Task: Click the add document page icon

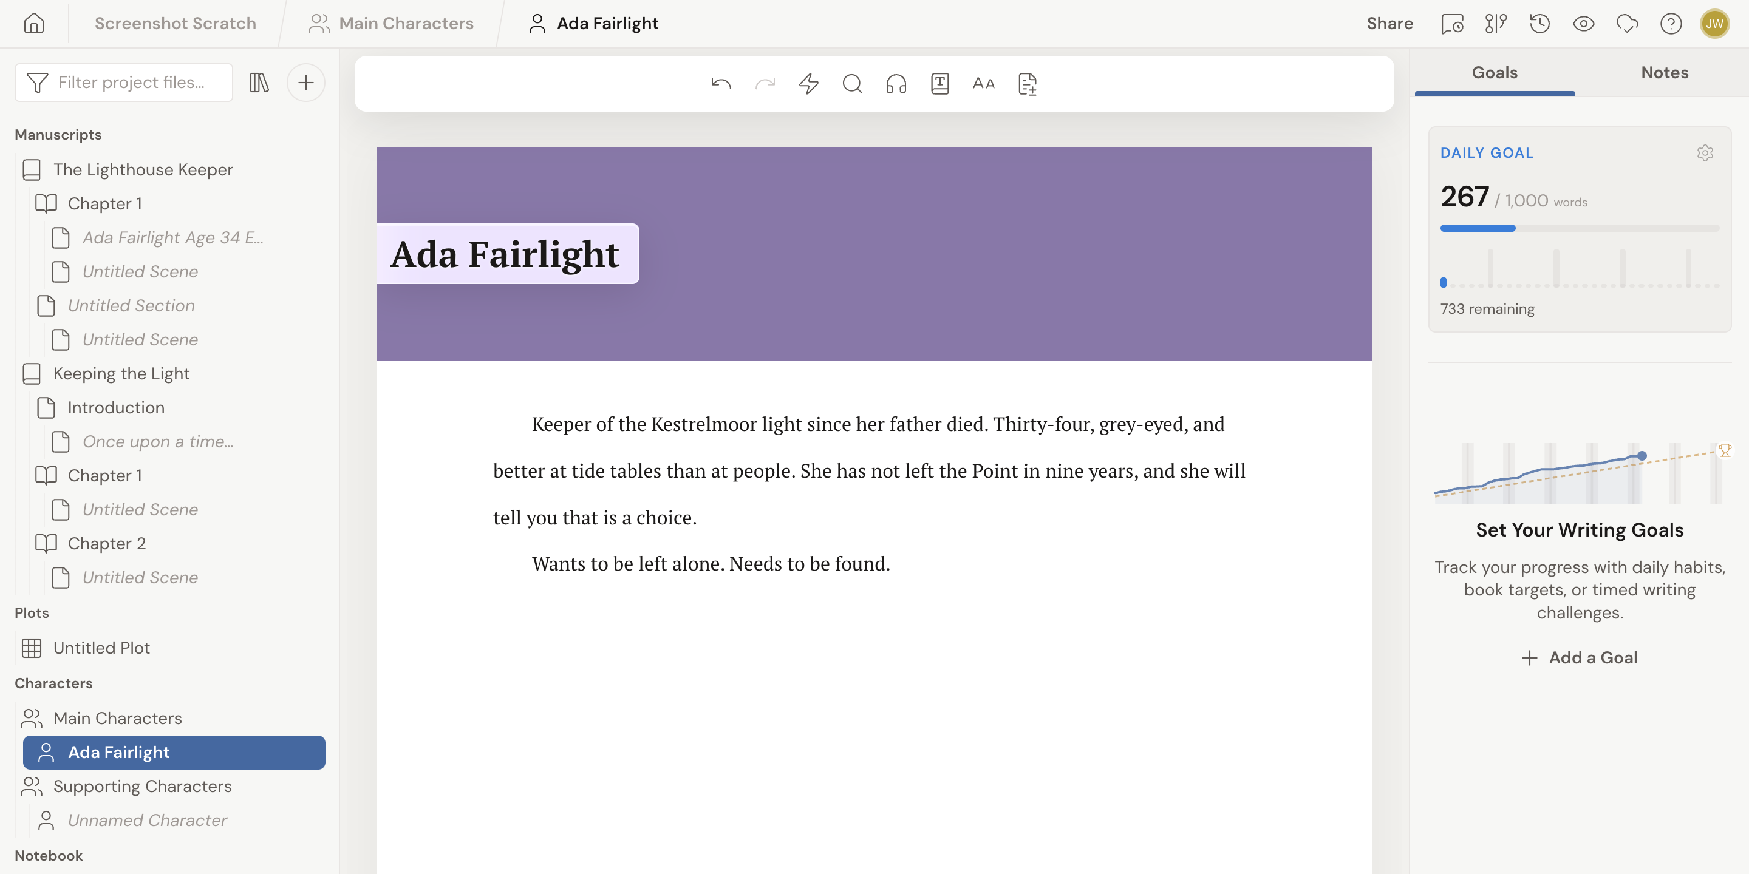Action: coord(1028,84)
